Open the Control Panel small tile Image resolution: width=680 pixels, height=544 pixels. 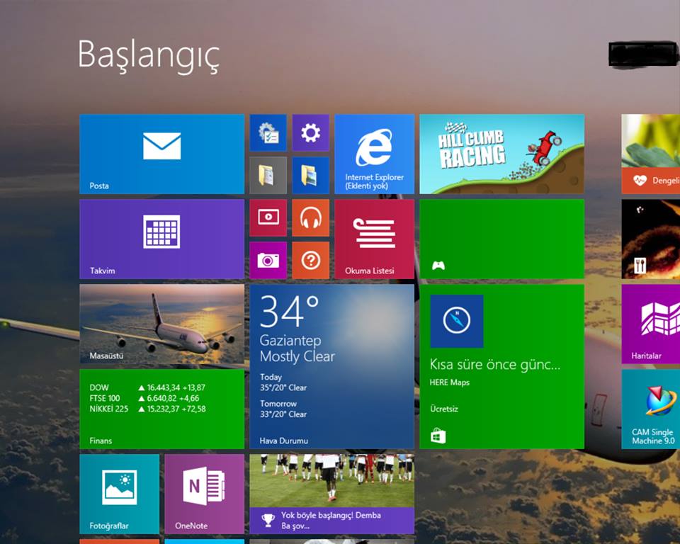(x=268, y=132)
